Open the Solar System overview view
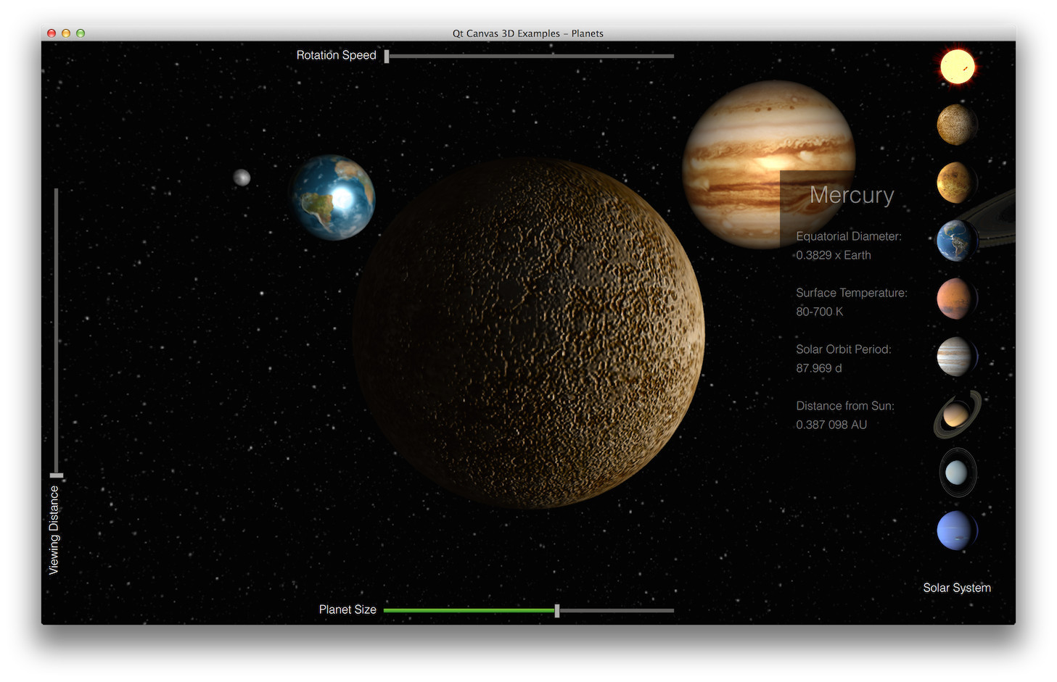This screenshot has height=682, width=1057. [956, 588]
